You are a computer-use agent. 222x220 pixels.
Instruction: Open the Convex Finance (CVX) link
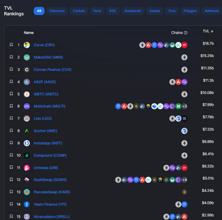point(52,69)
